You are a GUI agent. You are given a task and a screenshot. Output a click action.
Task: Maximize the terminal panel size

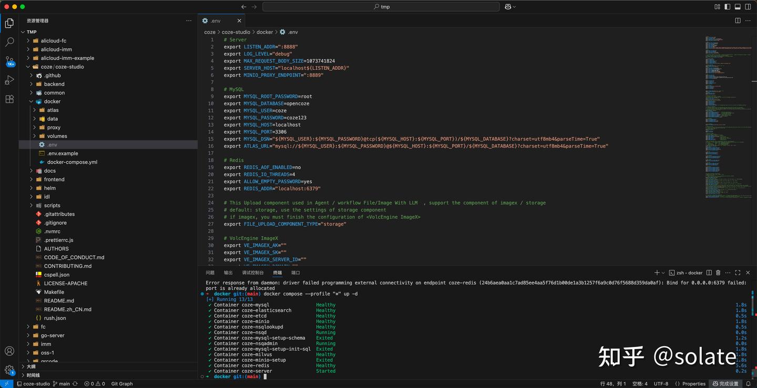pyautogui.click(x=738, y=272)
